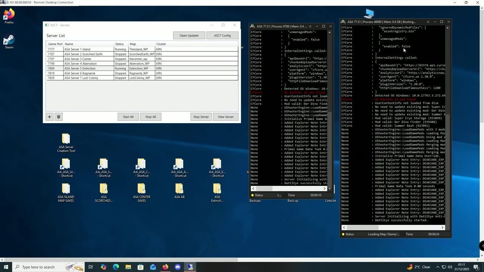Select the ASA AB folder
Screen dimensions: 484x272
point(179,191)
